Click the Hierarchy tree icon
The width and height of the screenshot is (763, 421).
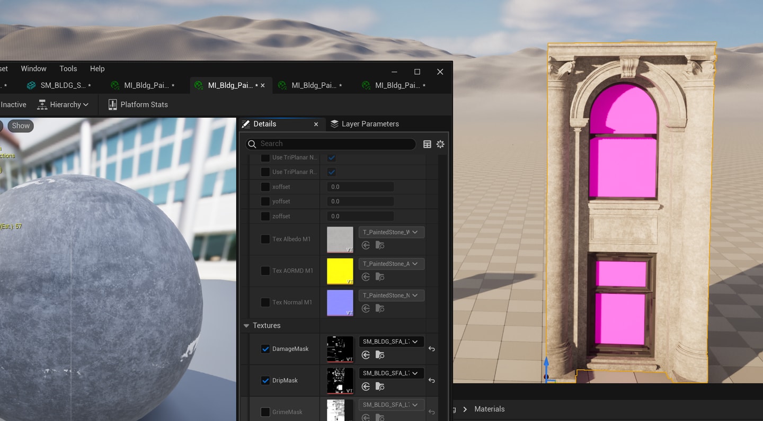(42, 104)
